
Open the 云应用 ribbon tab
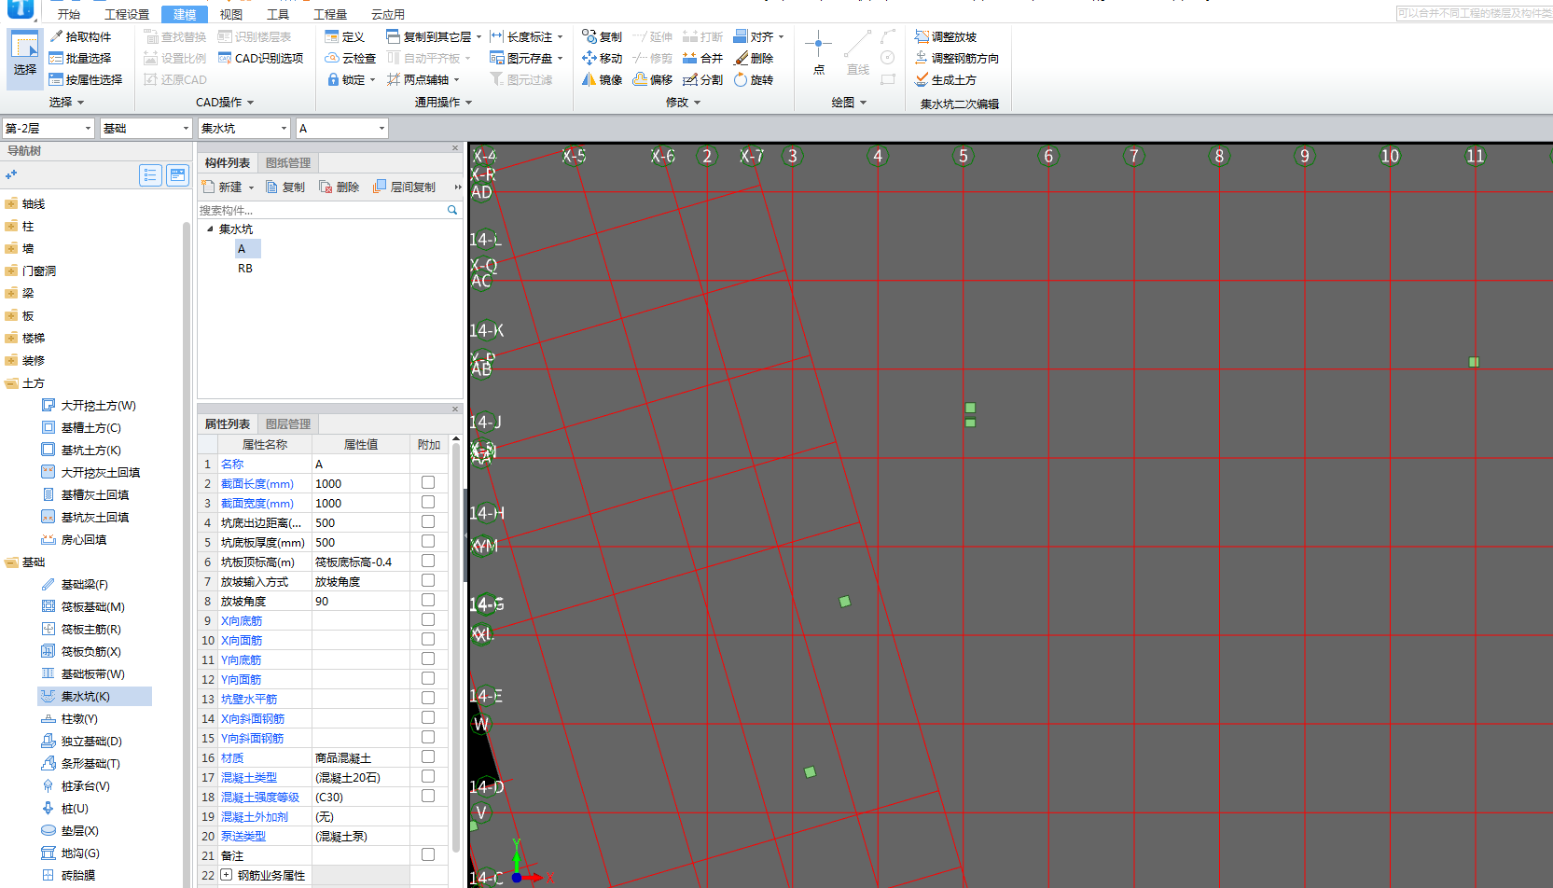pos(388,14)
